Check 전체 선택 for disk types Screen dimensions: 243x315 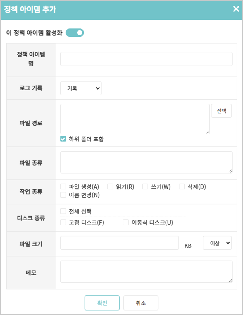[63, 211]
